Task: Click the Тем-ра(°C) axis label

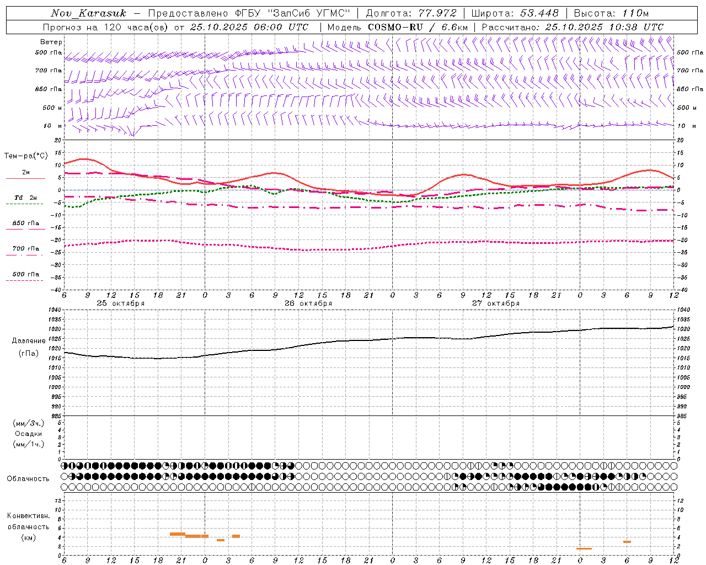Action: pyautogui.click(x=26, y=156)
